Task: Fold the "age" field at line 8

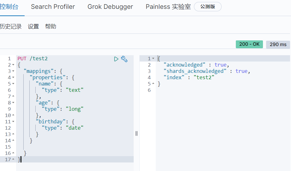Action: [x=13, y=103]
